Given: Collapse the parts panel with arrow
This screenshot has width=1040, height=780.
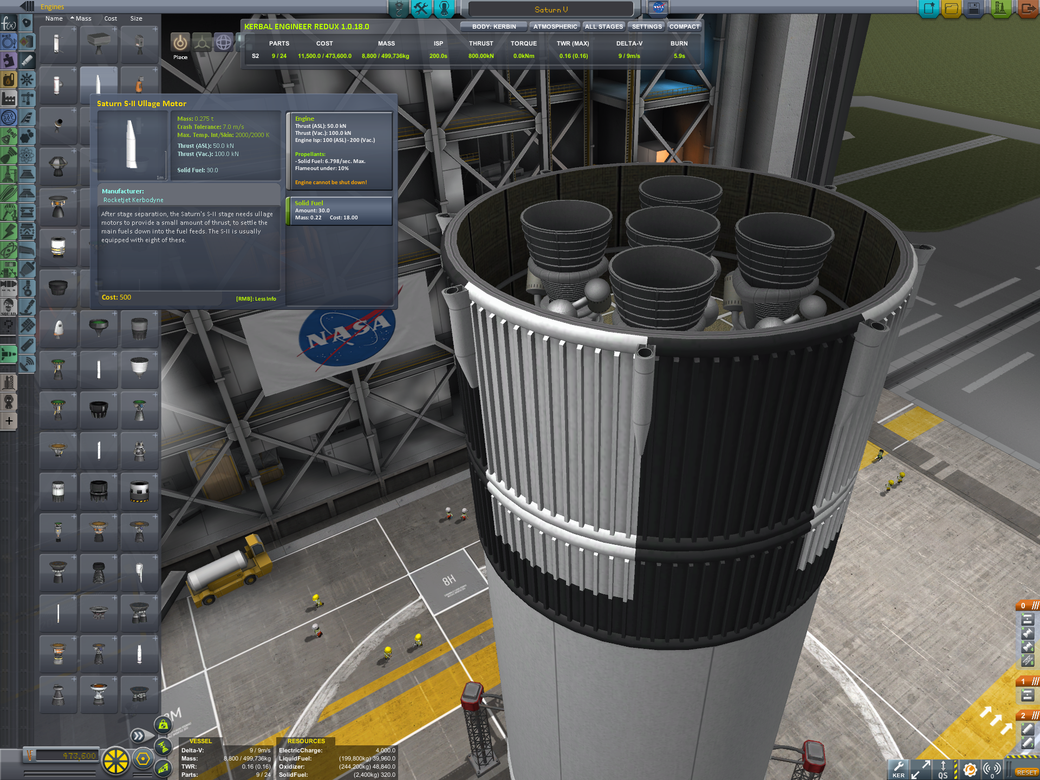Looking at the screenshot, I should (x=26, y=6).
